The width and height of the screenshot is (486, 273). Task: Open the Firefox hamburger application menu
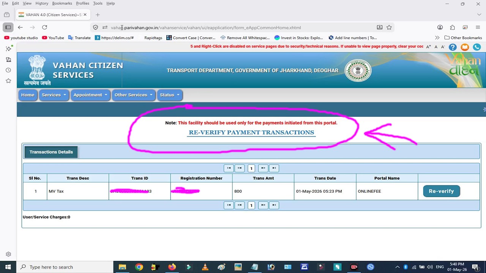coord(478,27)
